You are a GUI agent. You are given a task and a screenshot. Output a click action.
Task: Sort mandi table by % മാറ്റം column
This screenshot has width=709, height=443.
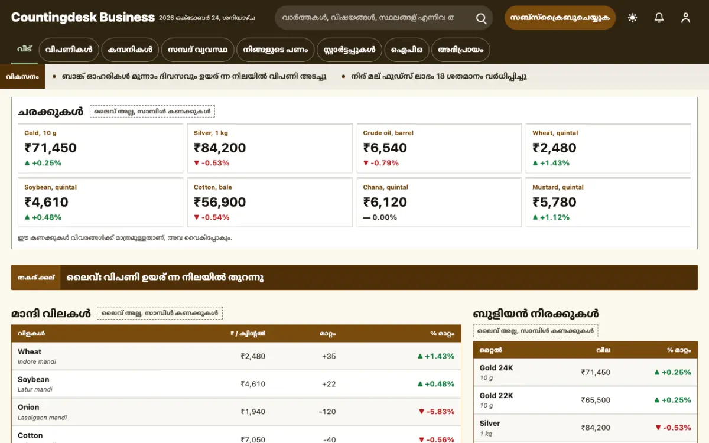443,334
